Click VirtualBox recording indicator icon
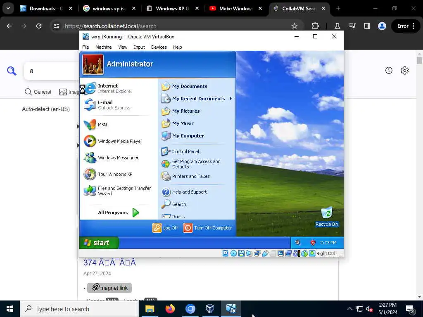423x317 pixels. 288,253
